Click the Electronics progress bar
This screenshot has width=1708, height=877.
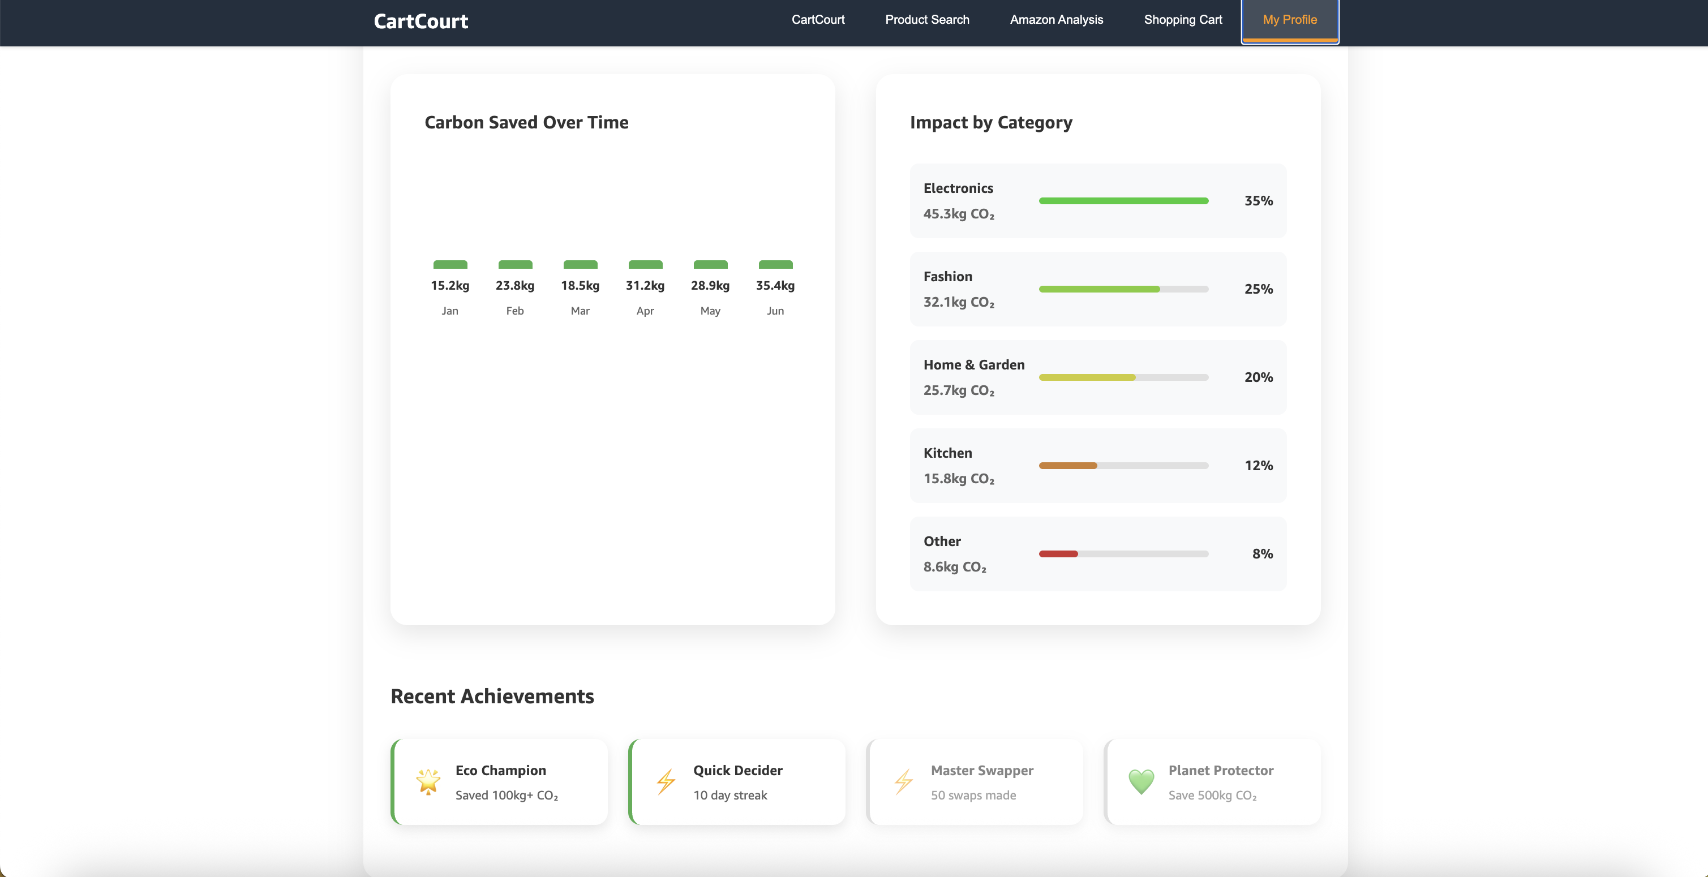point(1123,201)
